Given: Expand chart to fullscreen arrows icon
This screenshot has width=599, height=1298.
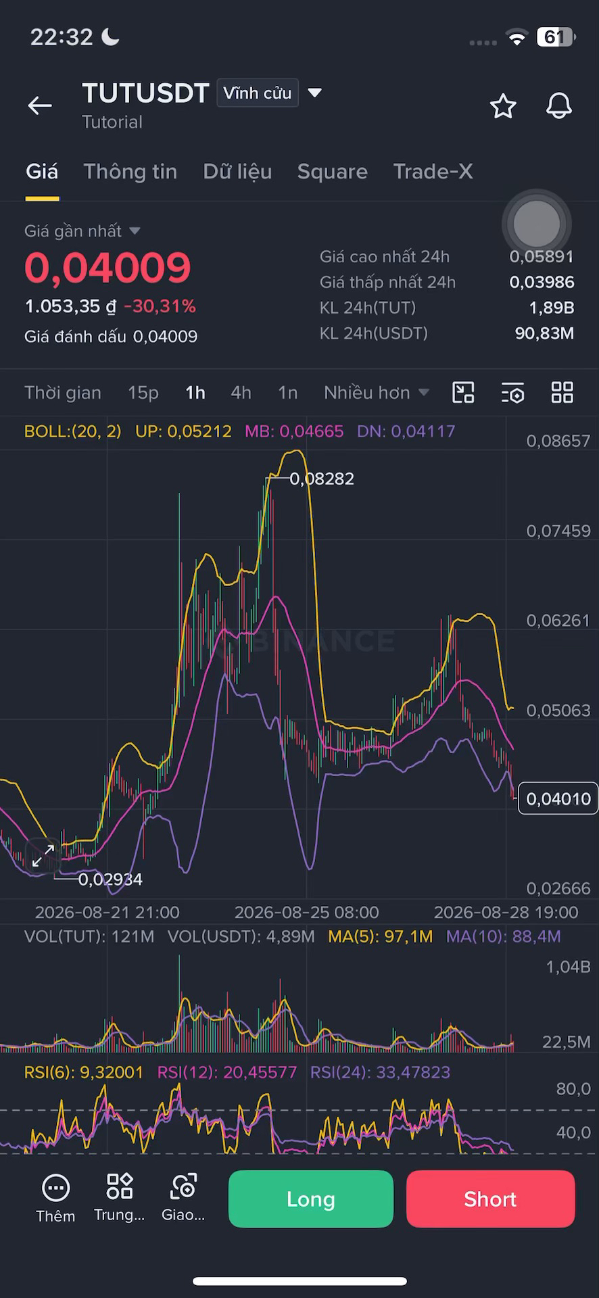Looking at the screenshot, I should (43, 856).
